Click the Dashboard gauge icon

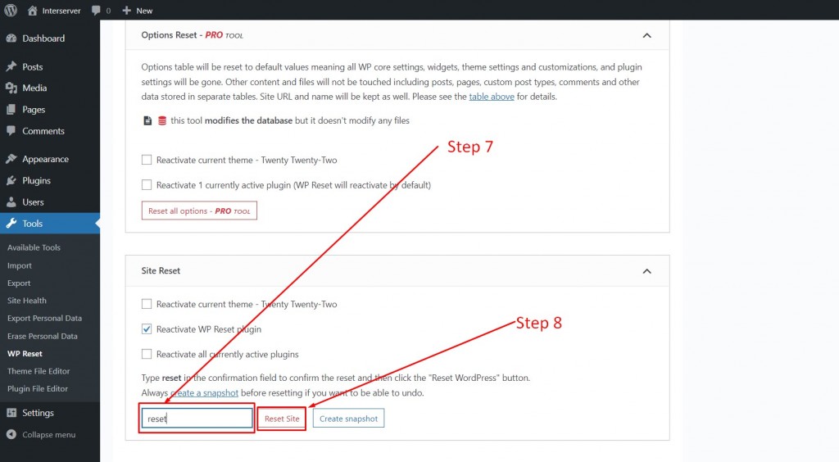pos(11,38)
